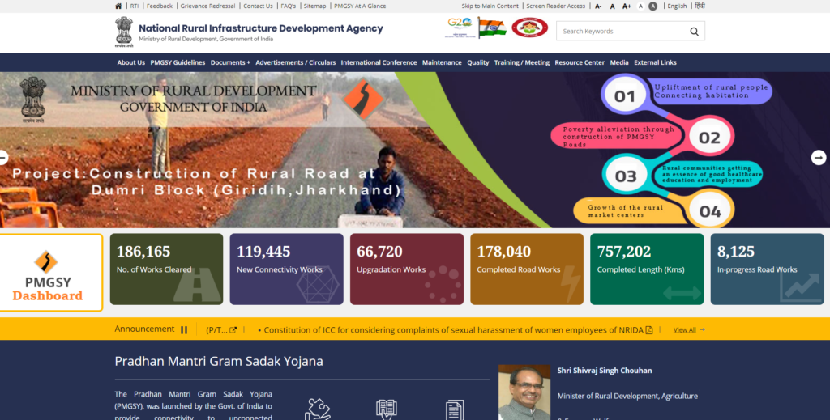Click the ICC constitution announcement text
Image resolution: width=830 pixels, height=420 pixels.
pyautogui.click(x=454, y=330)
